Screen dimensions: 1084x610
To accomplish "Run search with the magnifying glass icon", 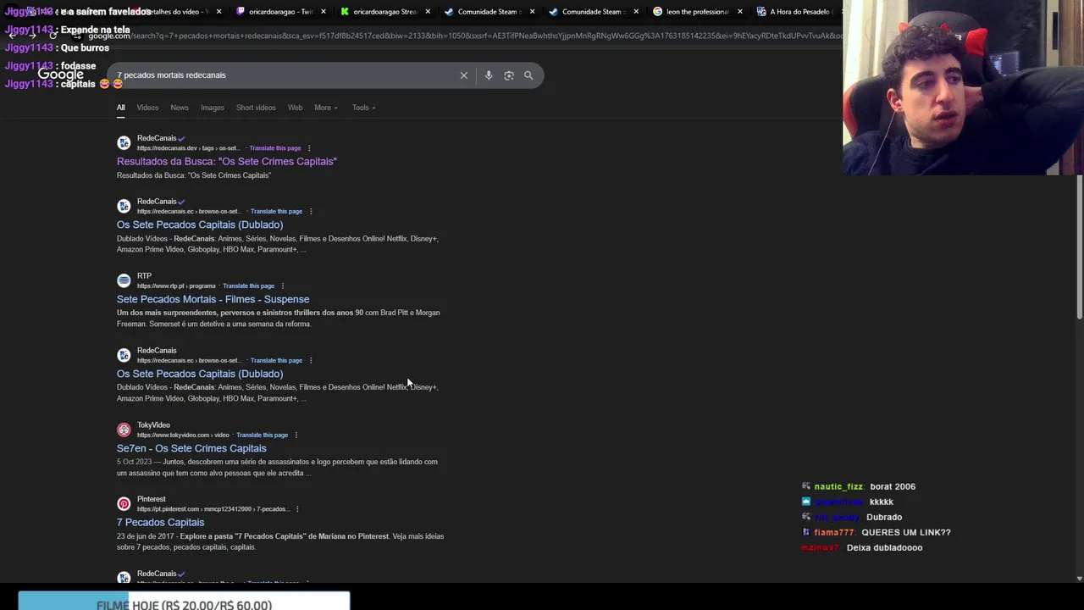I will point(528,75).
